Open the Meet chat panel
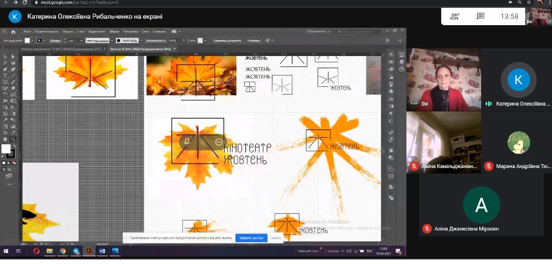Image resolution: width=552 pixels, height=264 pixels. (480, 17)
